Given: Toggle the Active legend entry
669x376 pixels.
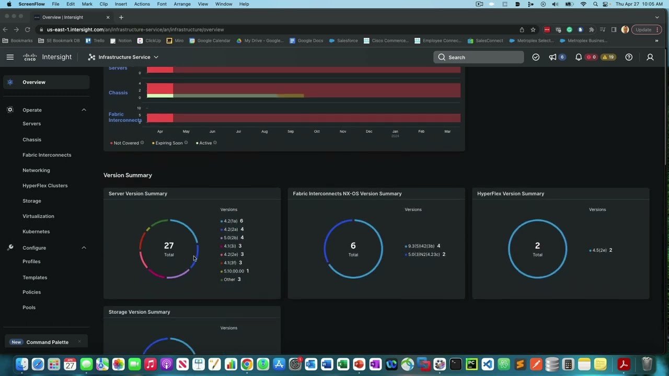Looking at the screenshot, I should pos(205,143).
